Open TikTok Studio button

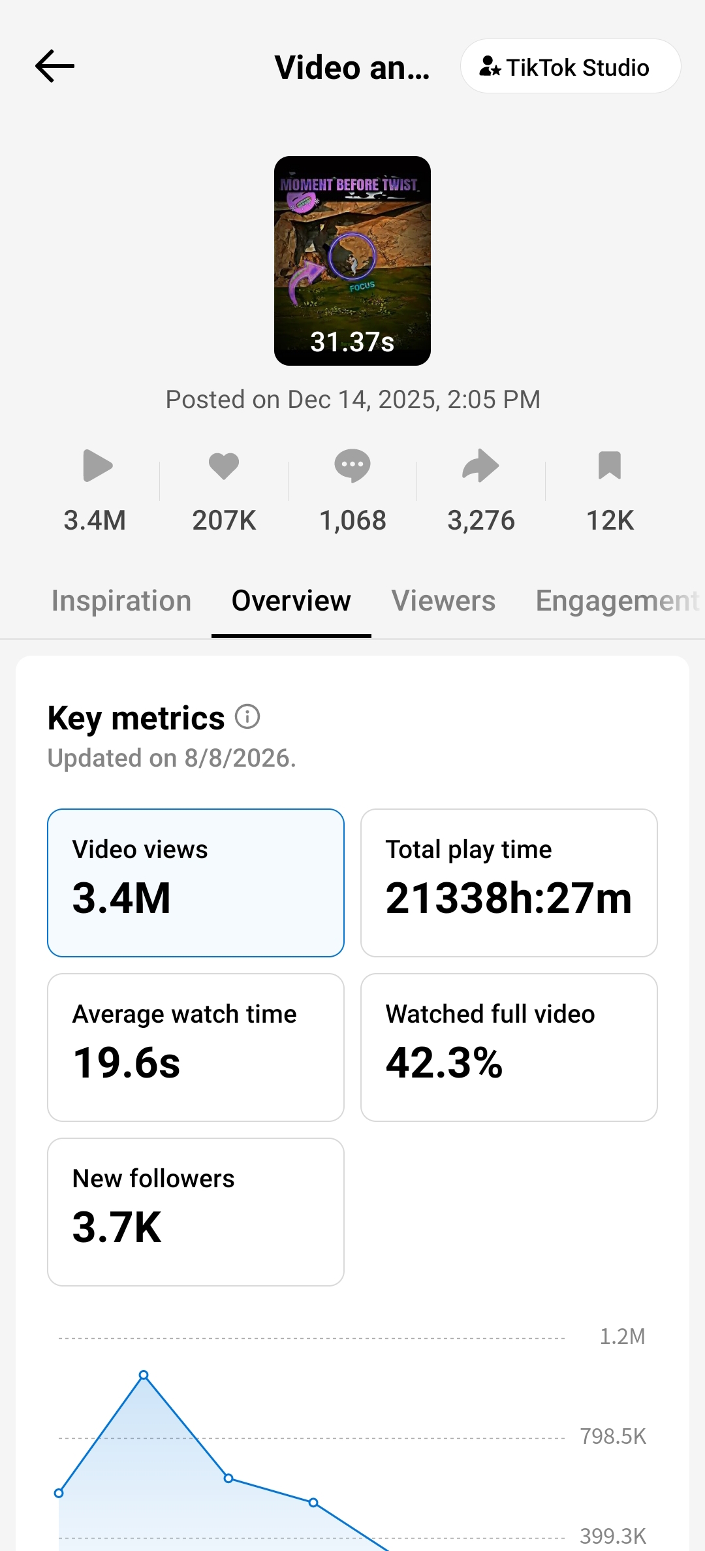click(571, 66)
